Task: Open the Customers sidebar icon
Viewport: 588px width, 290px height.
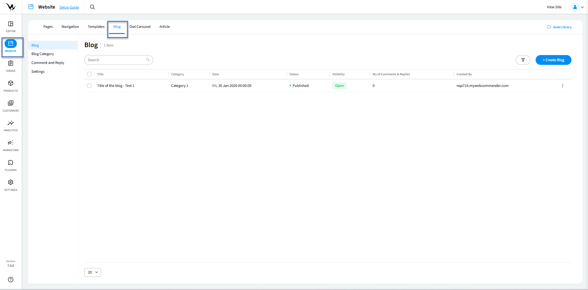Action: 11,106
